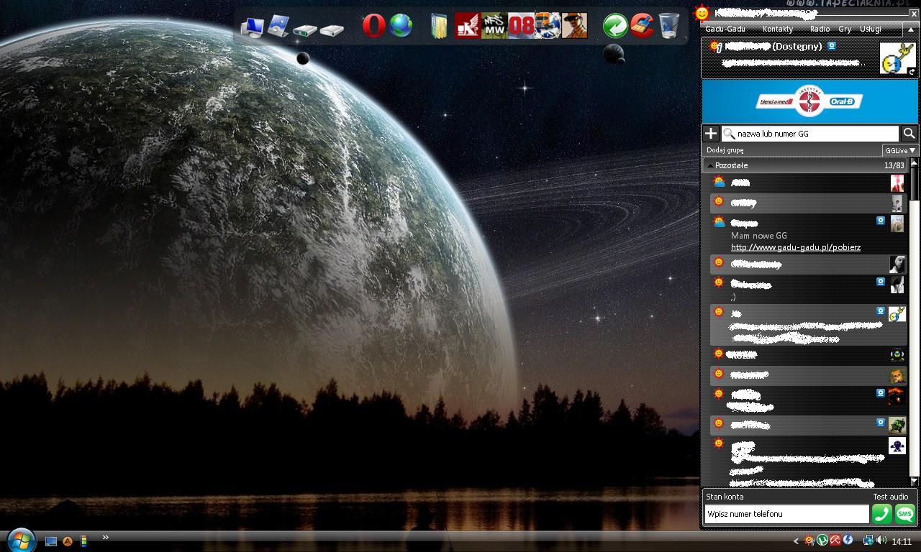921x552 pixels.
Task: Open the gadu-gadu.pl/pobierz link
Action: [x=795, y=247]
